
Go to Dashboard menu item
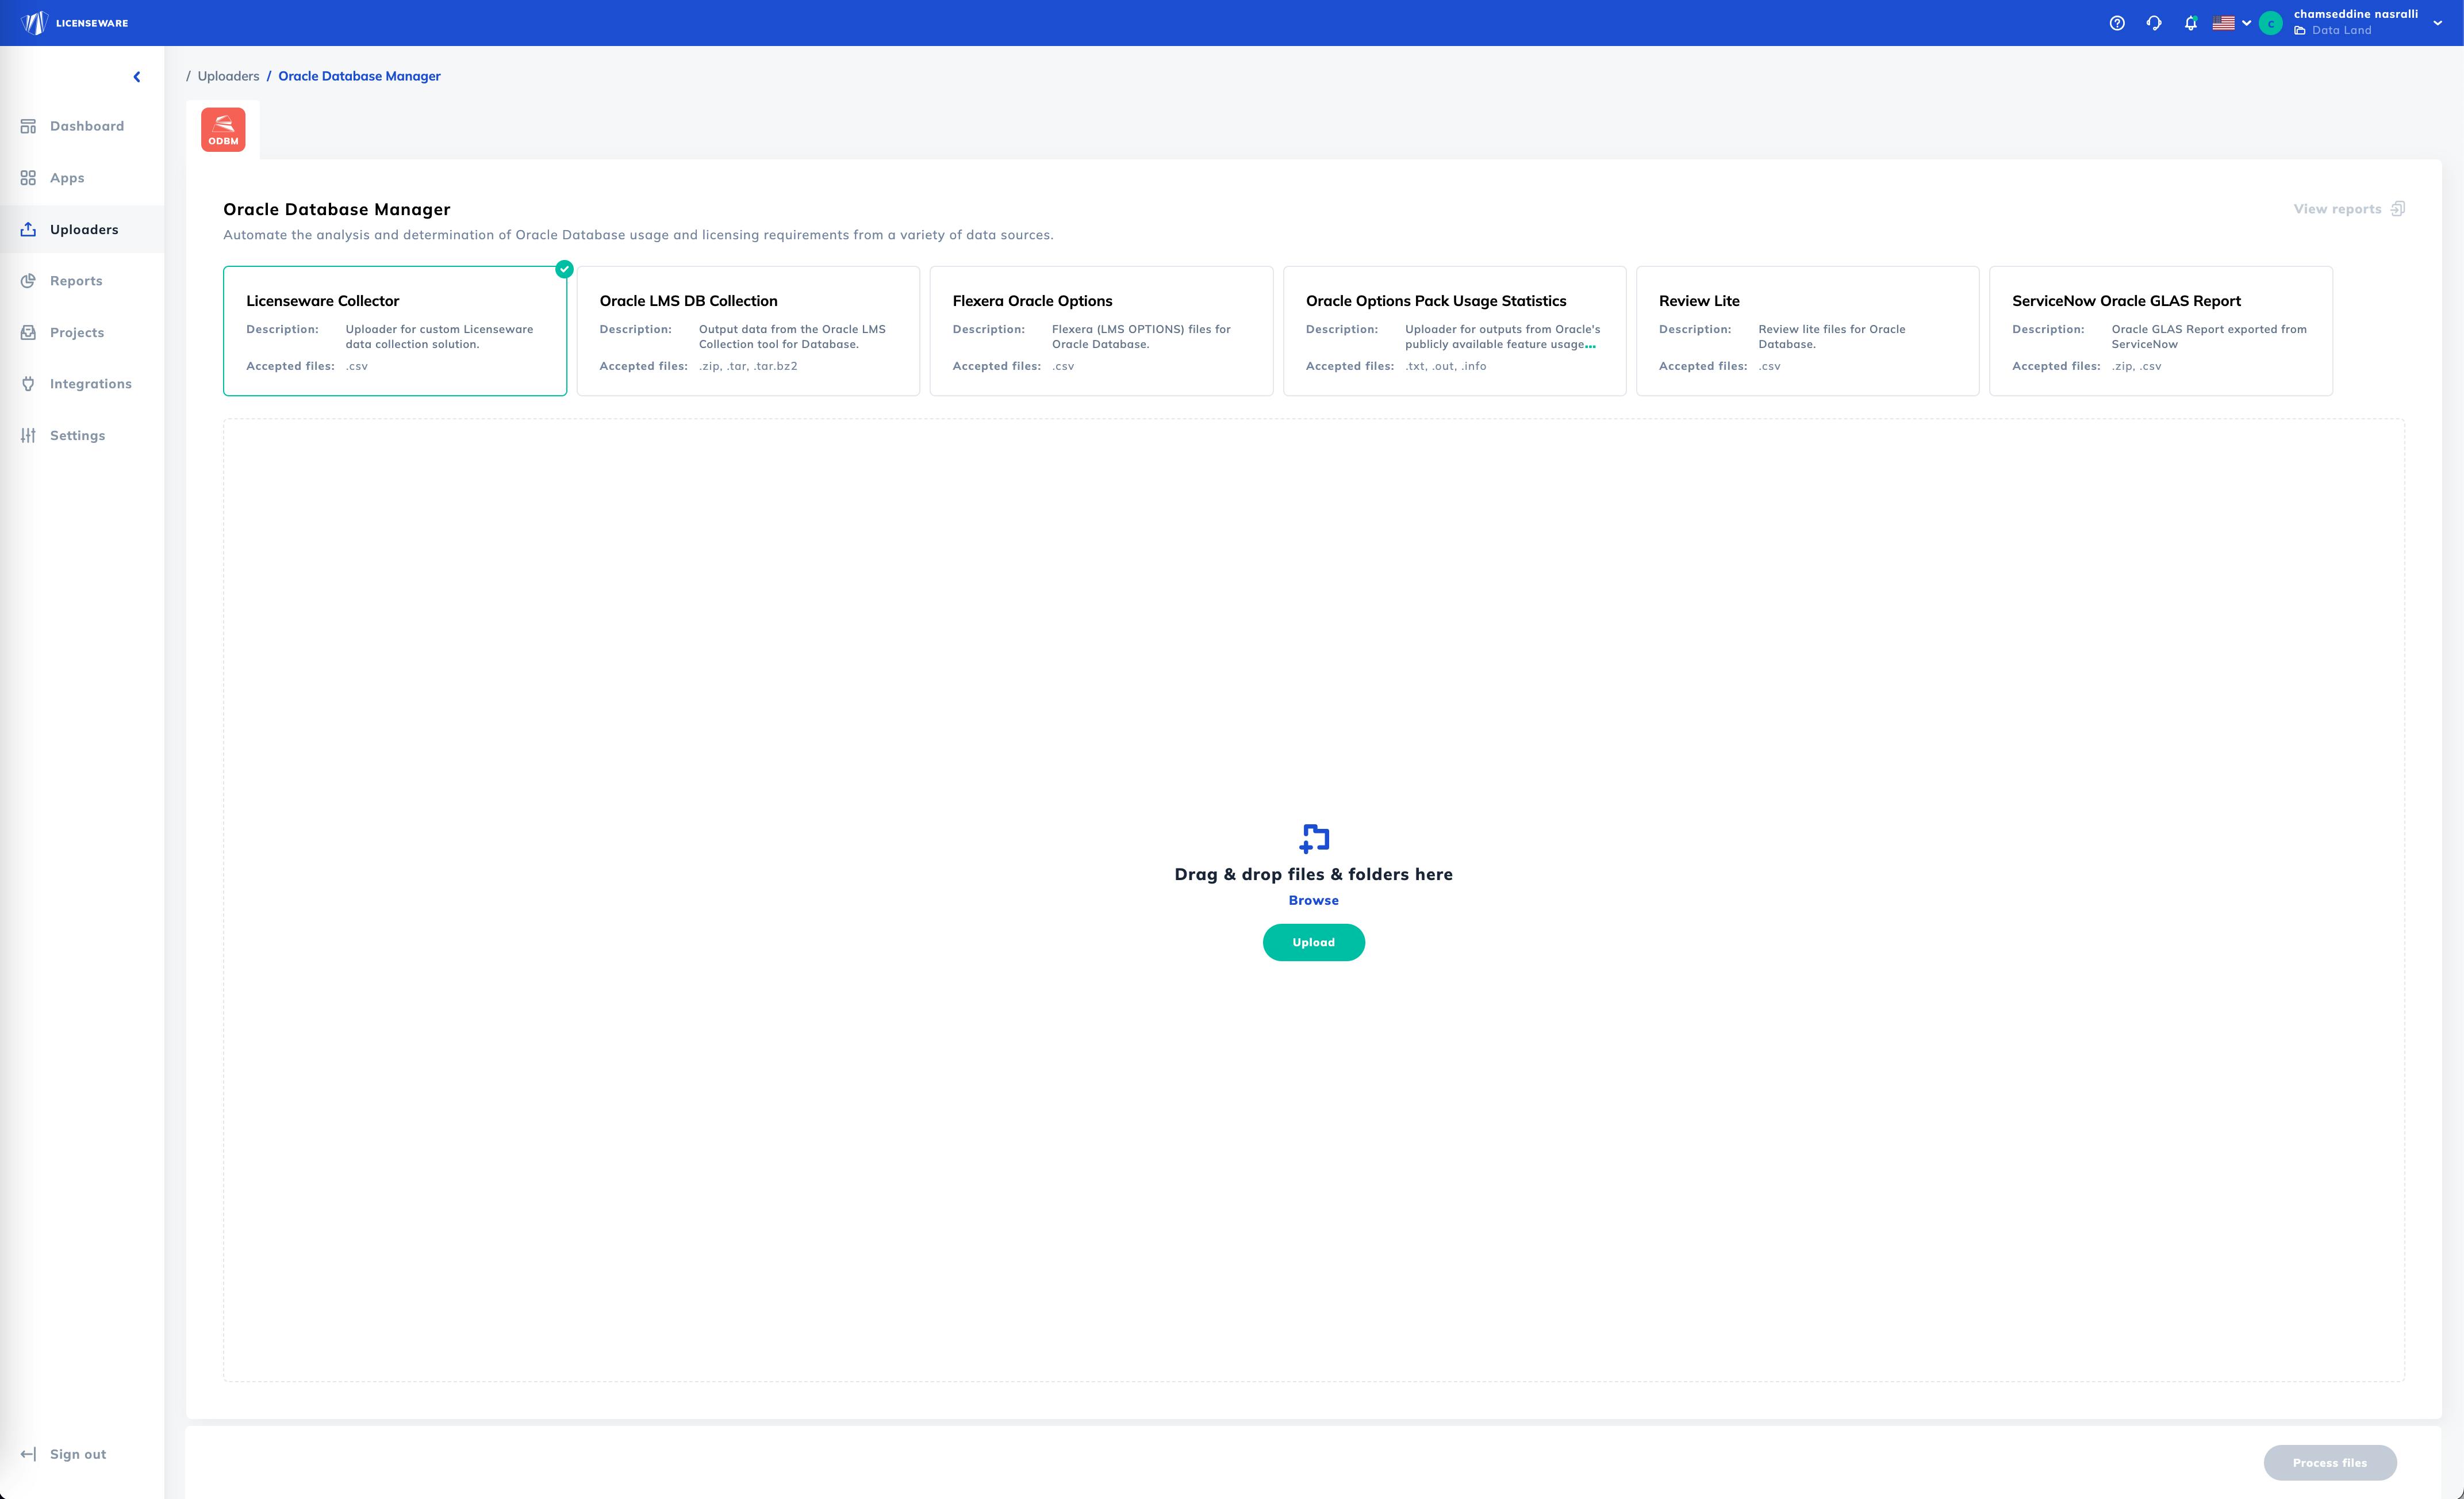tap(82, 126)
